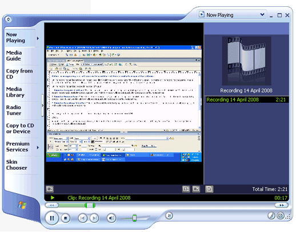This screenshot has width=296, height=232.
Task: Click the Windows logo in the corner
Action: (22, 205)
